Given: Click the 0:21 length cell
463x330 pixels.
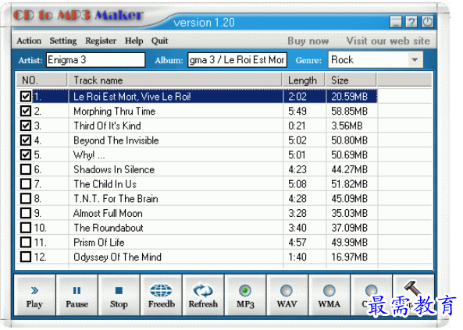Looking at the screenshot, I should tap(297, 126).
